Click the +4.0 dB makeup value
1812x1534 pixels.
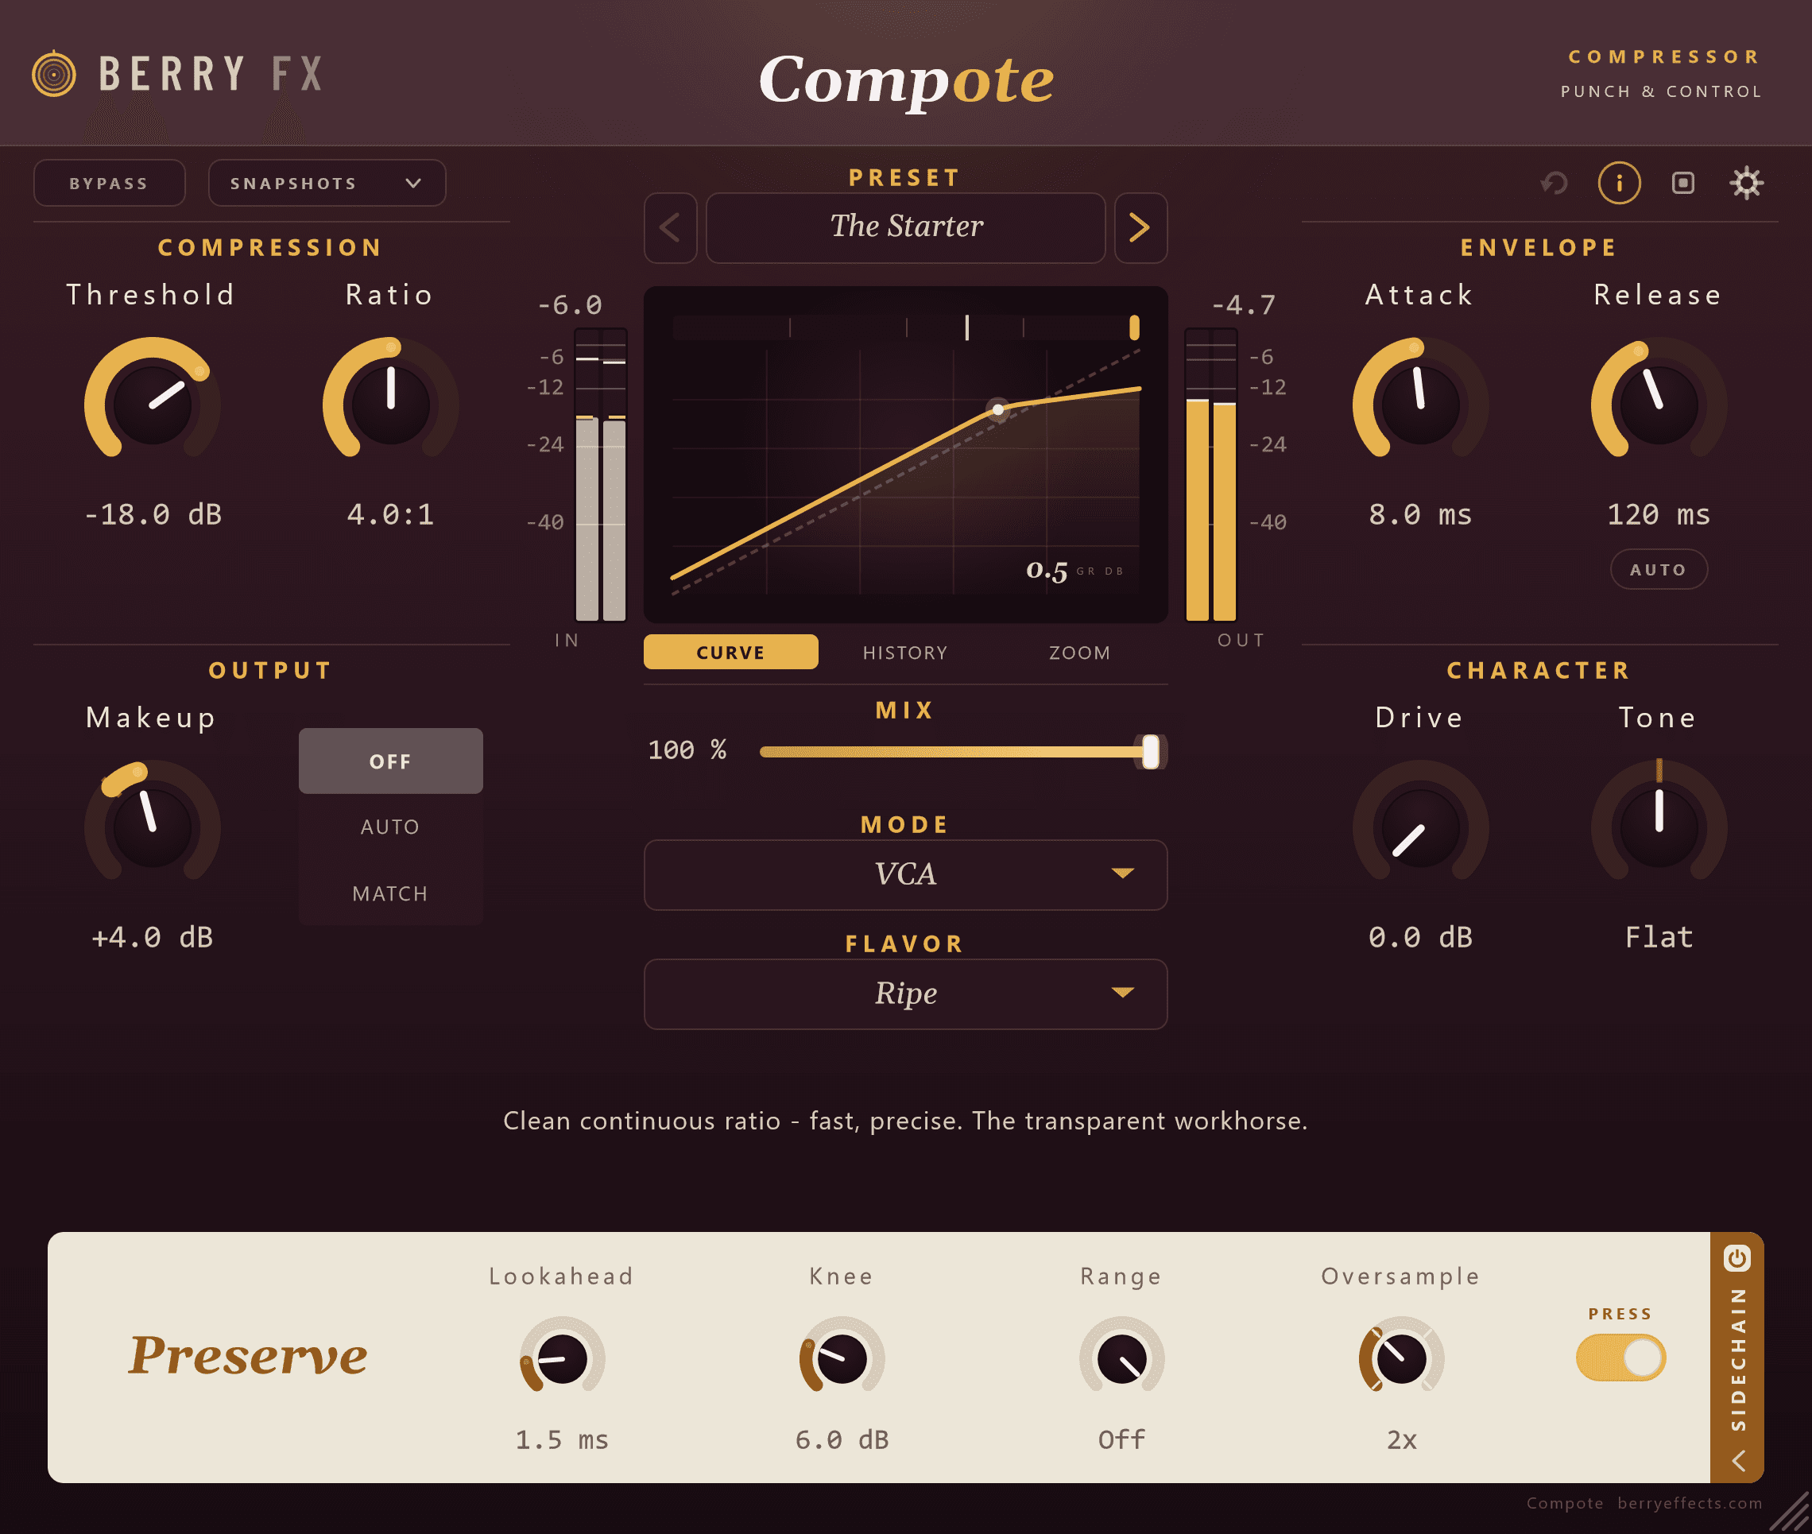pos(152,936)
